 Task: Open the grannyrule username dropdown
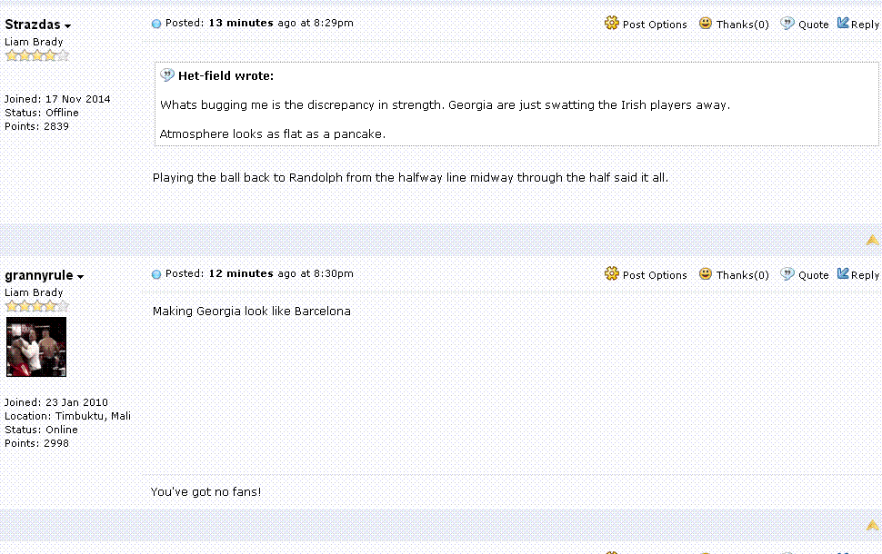click(x=81, y=277)
